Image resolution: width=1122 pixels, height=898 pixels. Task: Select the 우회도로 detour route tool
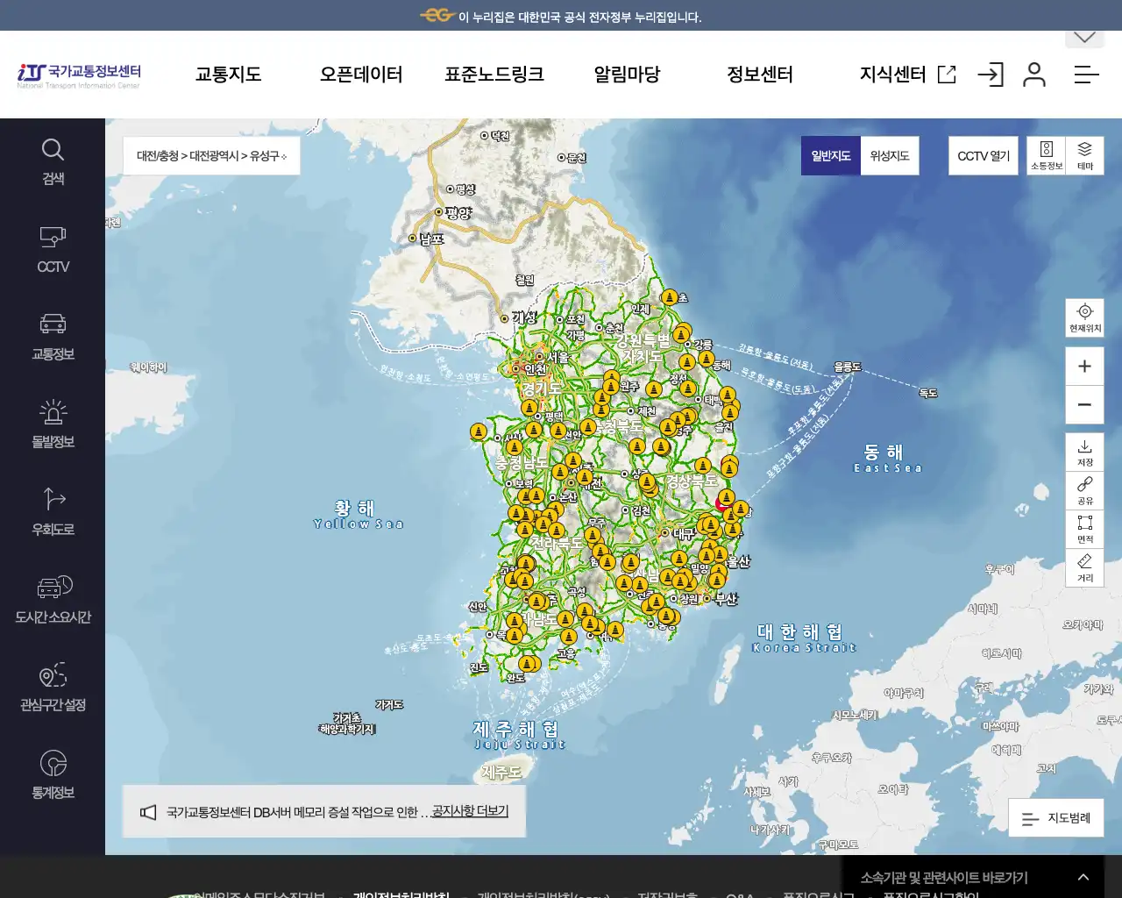(53, 510)
